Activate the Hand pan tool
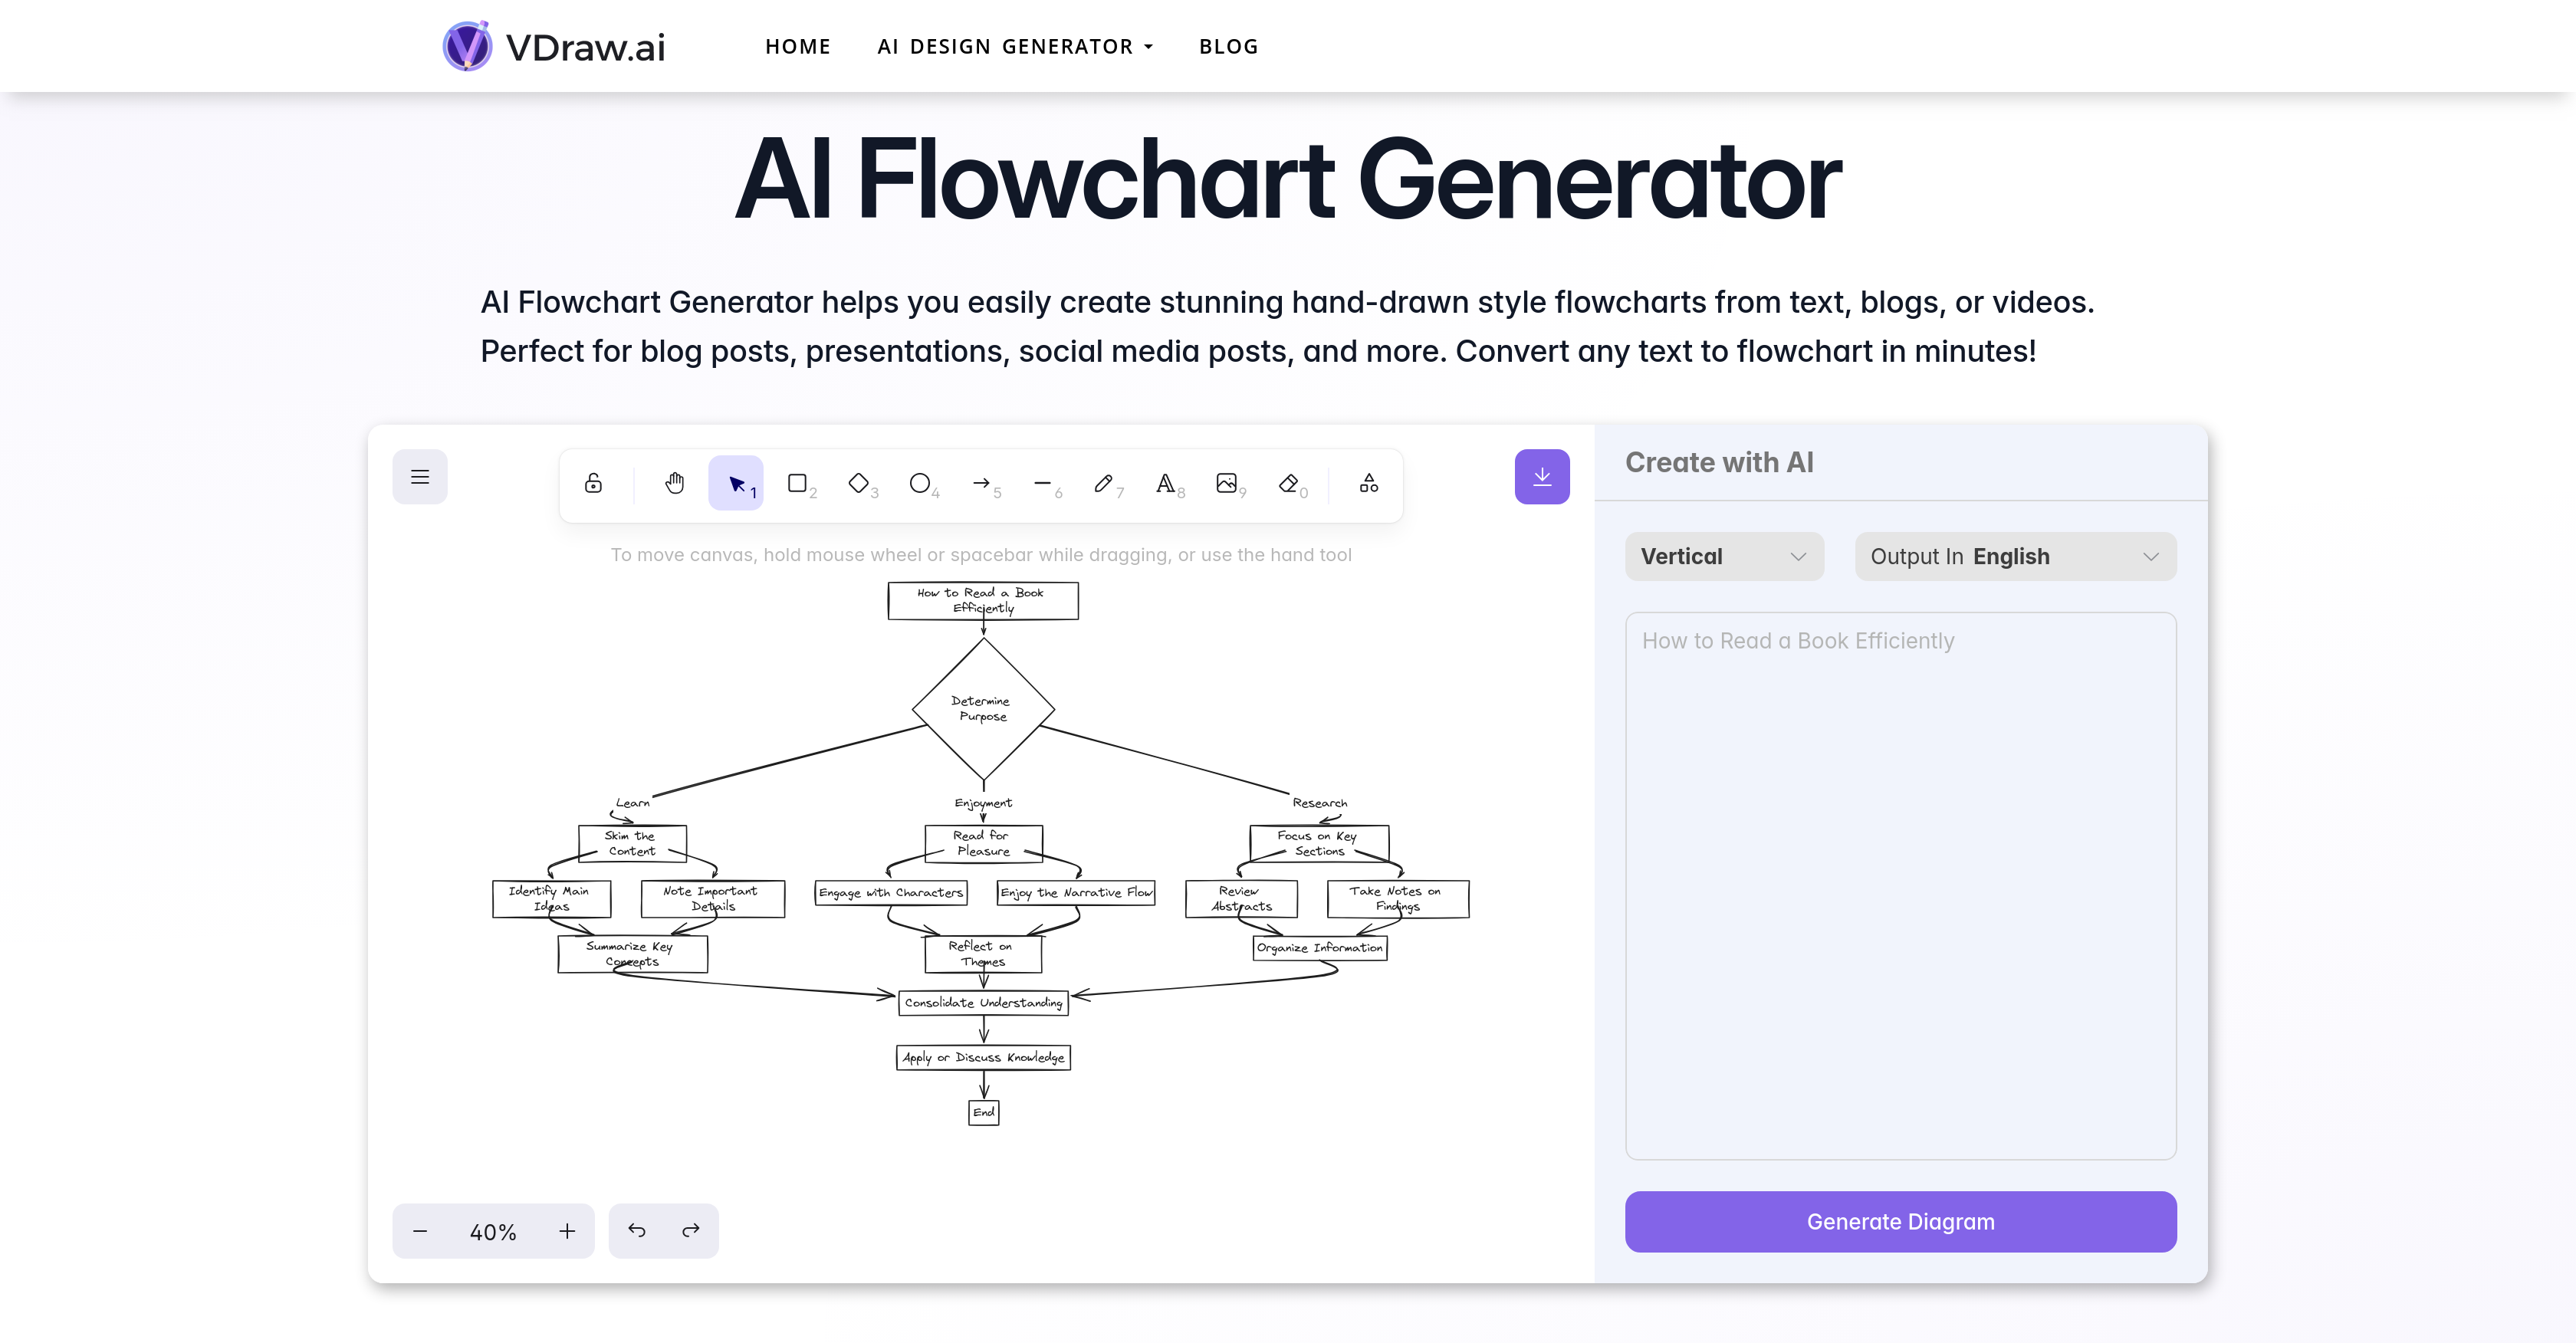 [x=674, y=484]
